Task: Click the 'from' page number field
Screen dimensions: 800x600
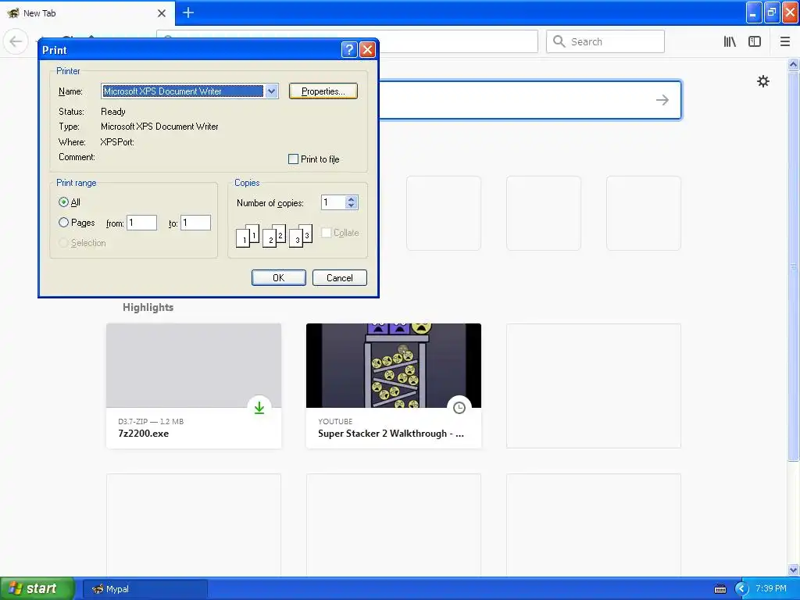Action: [142, 223]
